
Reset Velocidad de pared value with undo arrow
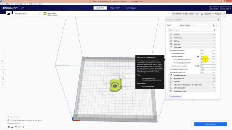click(195, 57)
